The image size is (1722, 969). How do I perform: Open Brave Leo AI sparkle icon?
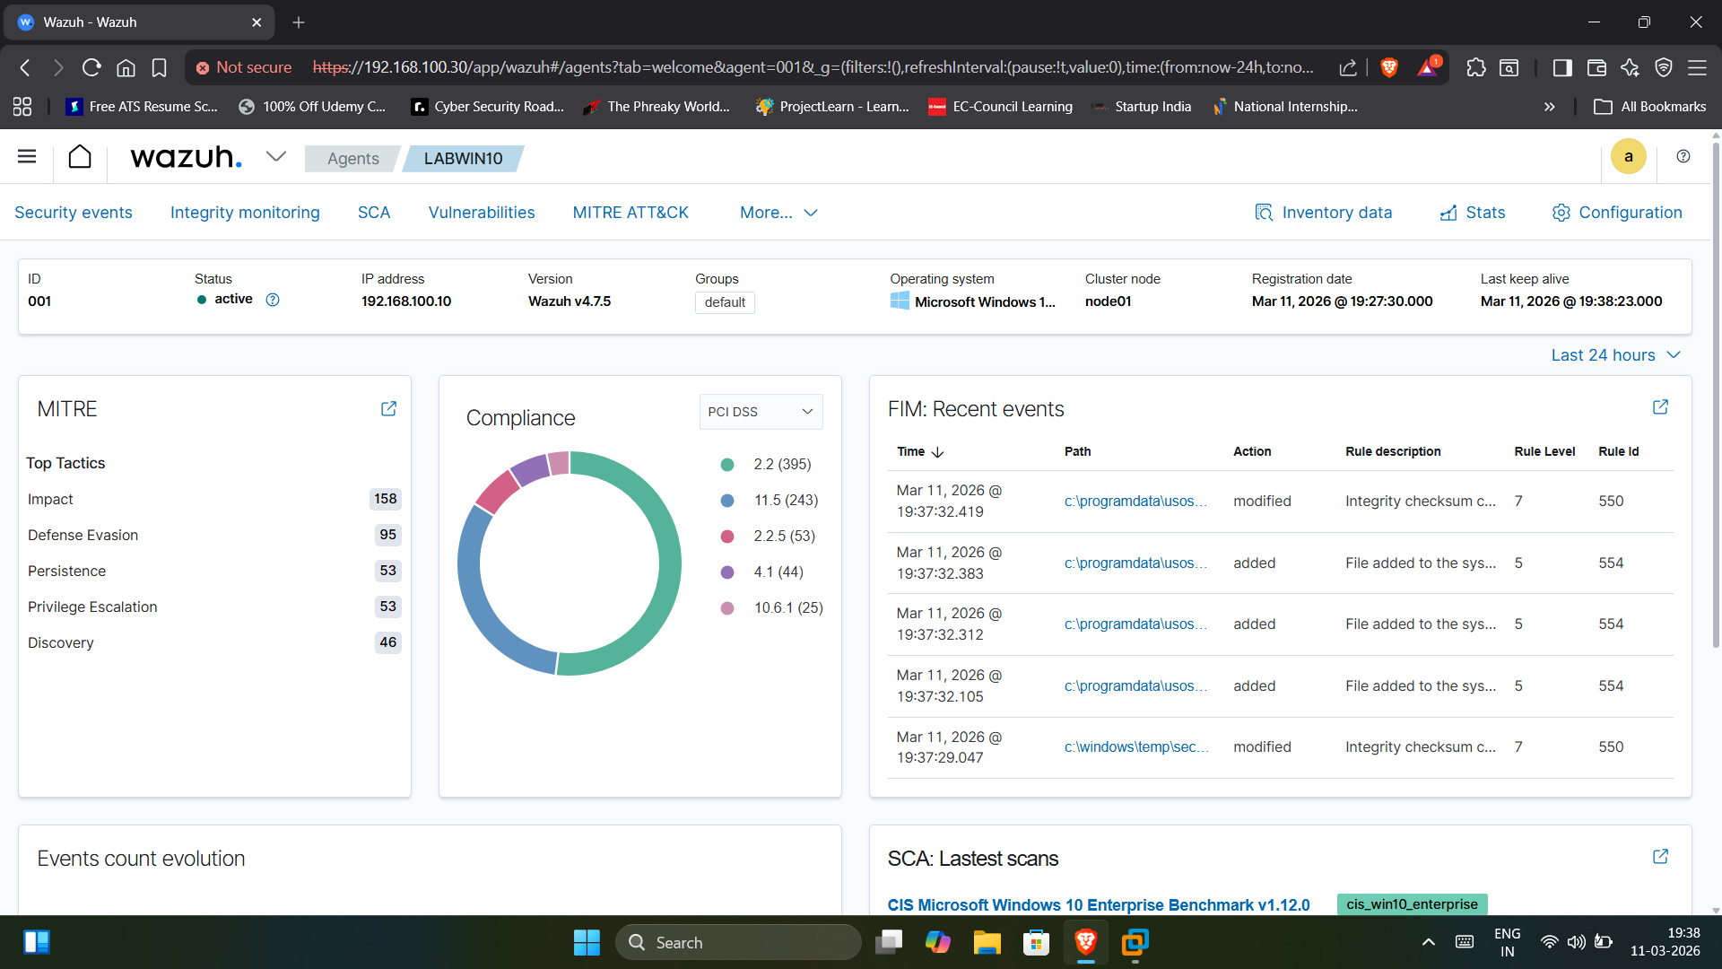(x=1630, y=67)
